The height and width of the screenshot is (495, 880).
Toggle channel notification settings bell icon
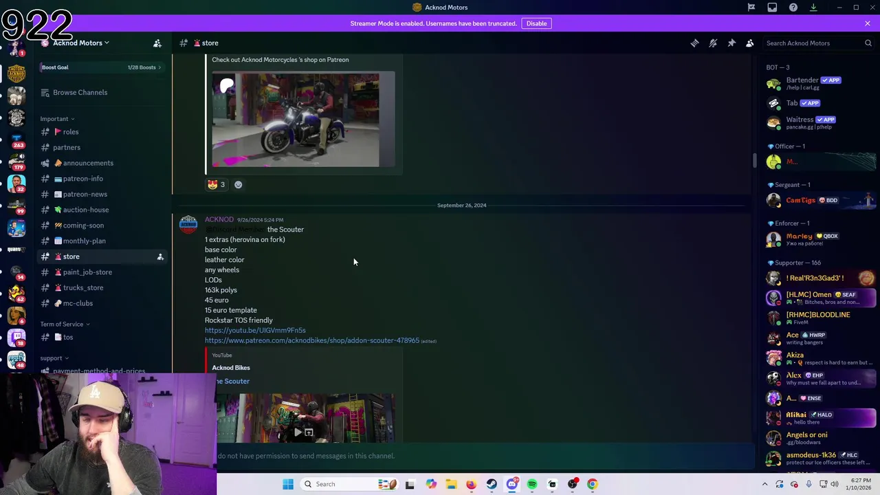coord(713,43)
